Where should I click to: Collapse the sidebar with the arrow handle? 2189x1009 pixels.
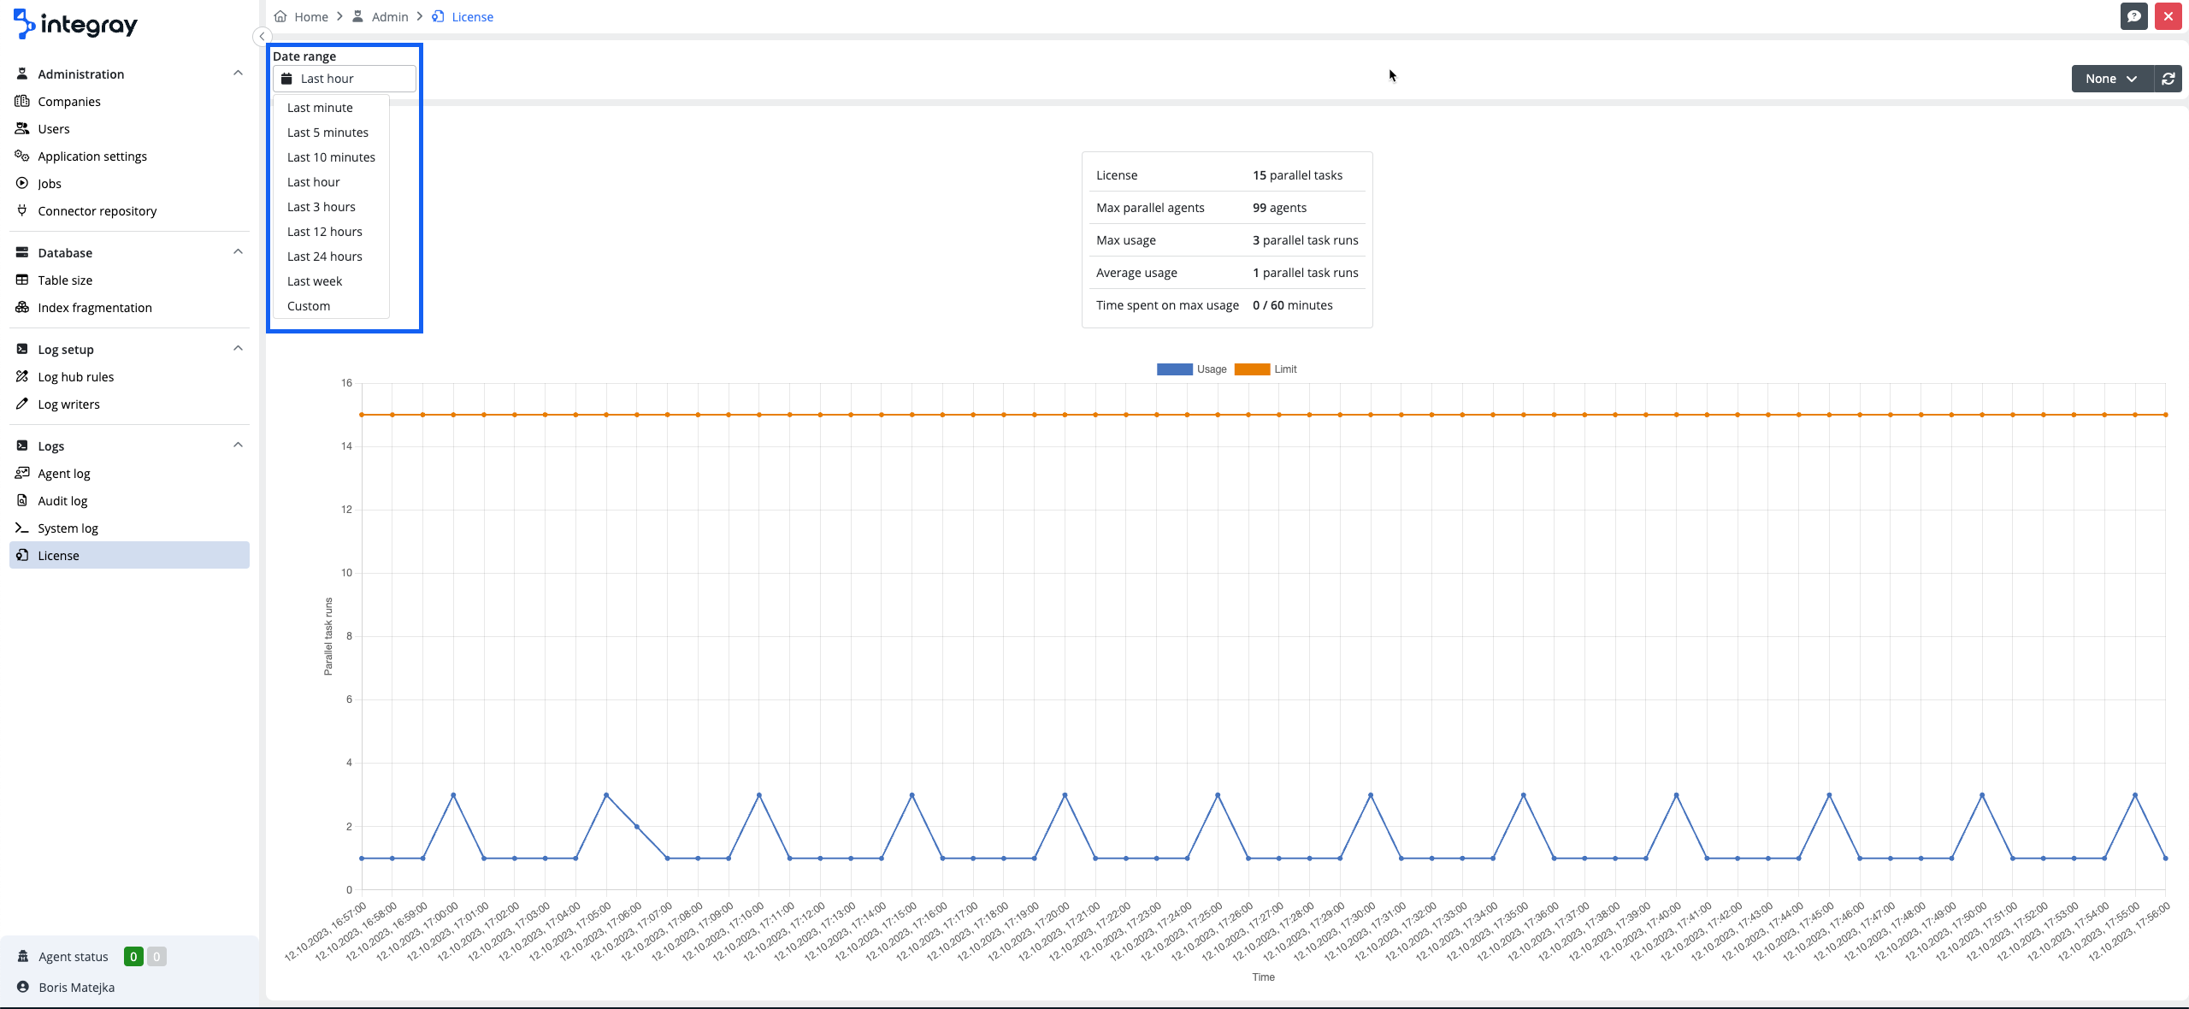262,37
